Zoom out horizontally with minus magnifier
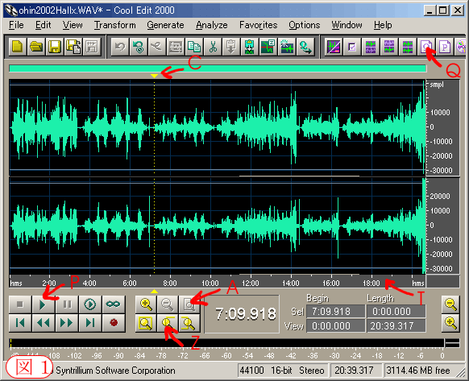This screenshot has width=469, height=381. pyautogui.click(x=168, y=304)
